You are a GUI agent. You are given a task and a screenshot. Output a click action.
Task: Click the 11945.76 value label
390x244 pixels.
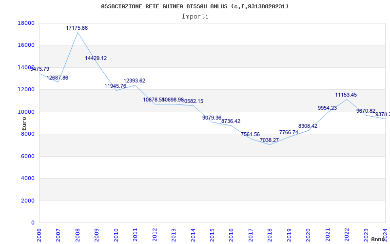(x=115, y=86)
